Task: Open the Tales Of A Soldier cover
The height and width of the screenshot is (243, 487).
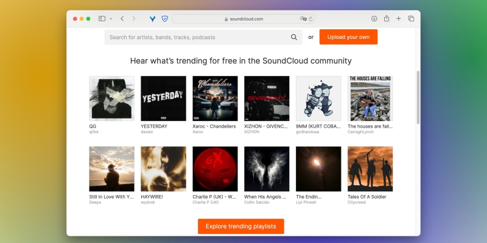Action: [370, 169]
